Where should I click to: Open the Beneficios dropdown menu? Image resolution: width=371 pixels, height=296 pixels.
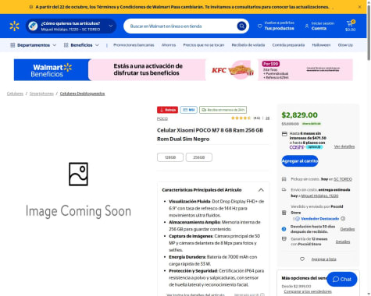pyautogui.click(x=81, y=45)
